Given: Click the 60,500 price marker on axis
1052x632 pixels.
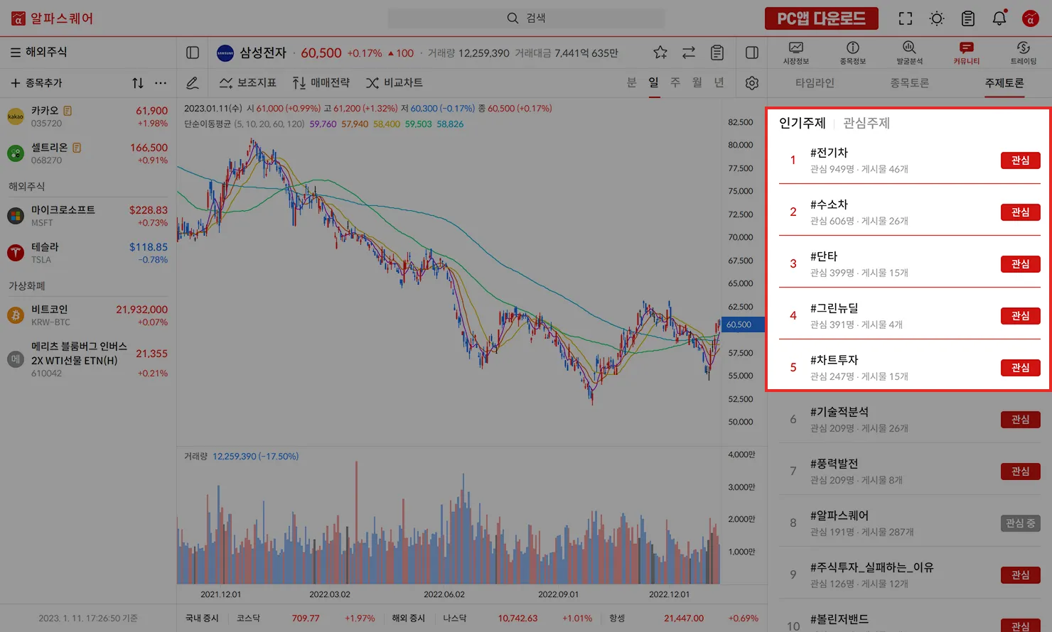Looking at the screenshot, I should coord(742,325).
